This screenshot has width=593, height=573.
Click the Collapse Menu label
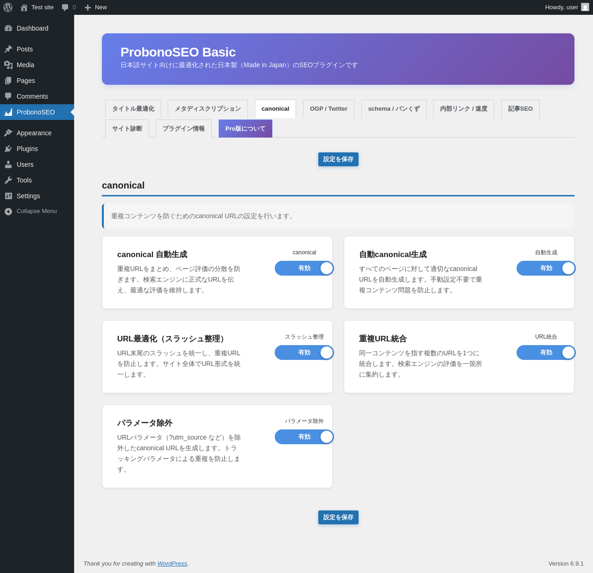pos(37,211)
